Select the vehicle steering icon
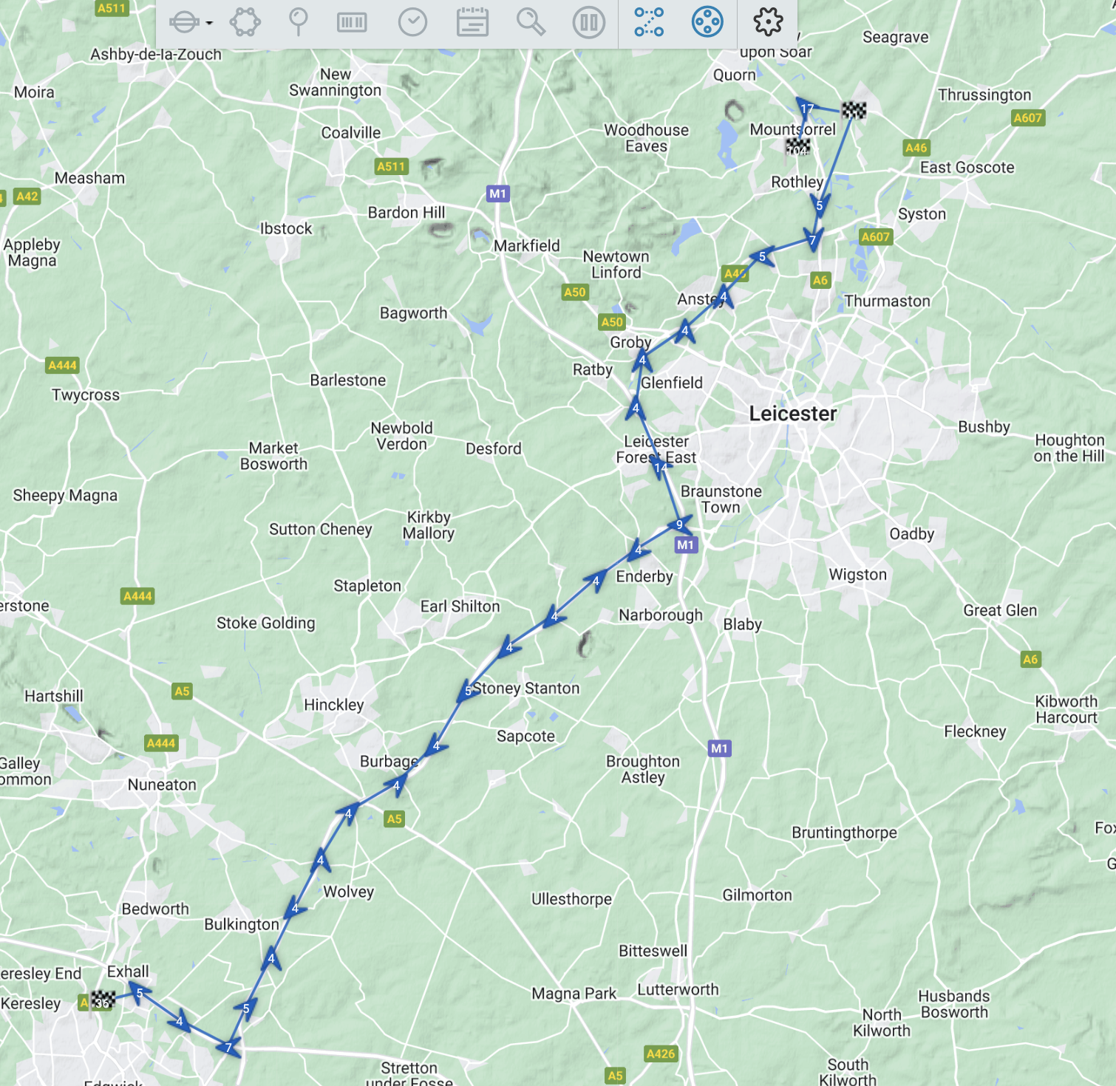The image size is (1116, 1086). tap(184, 22)
